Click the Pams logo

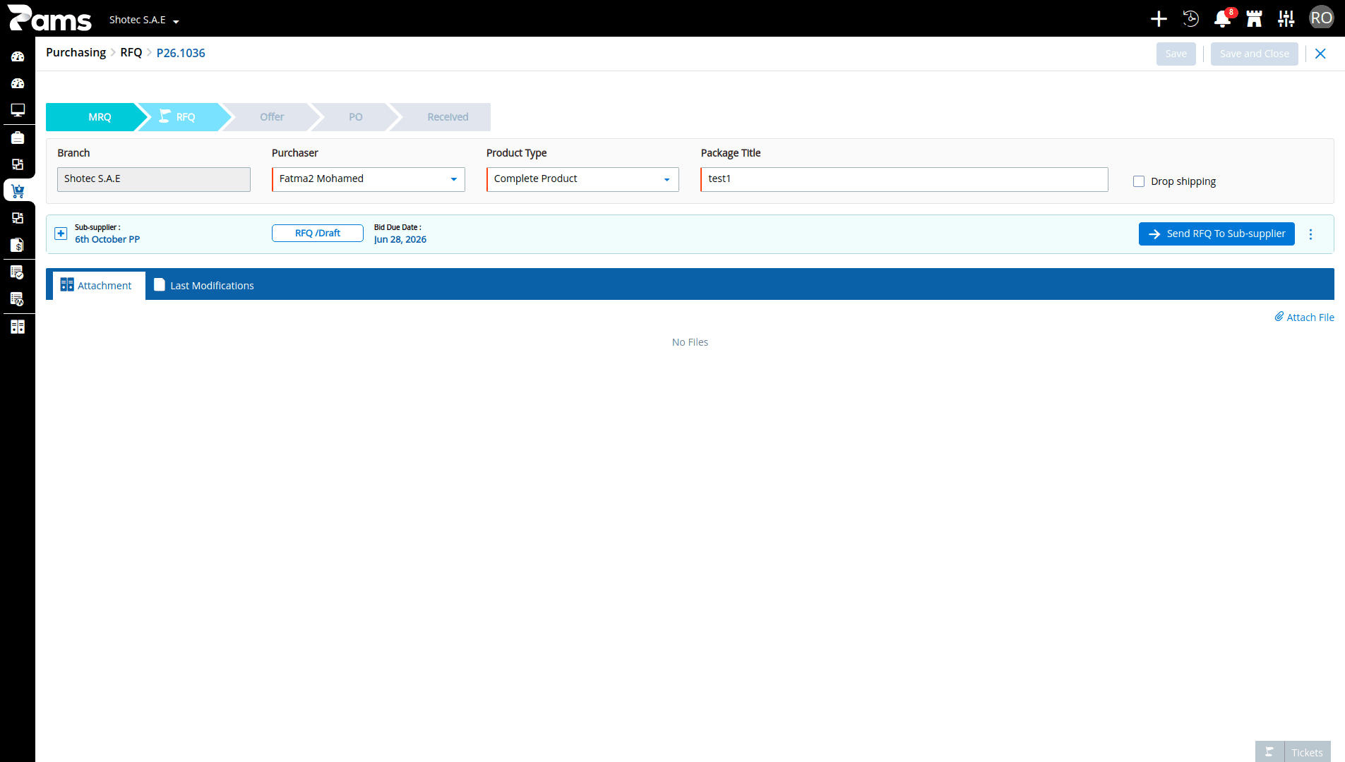(49, 18)
